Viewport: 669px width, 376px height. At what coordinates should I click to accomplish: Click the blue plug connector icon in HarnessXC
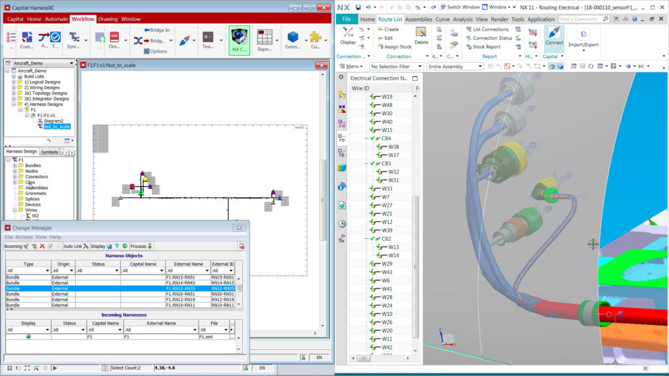coord(185,40)
